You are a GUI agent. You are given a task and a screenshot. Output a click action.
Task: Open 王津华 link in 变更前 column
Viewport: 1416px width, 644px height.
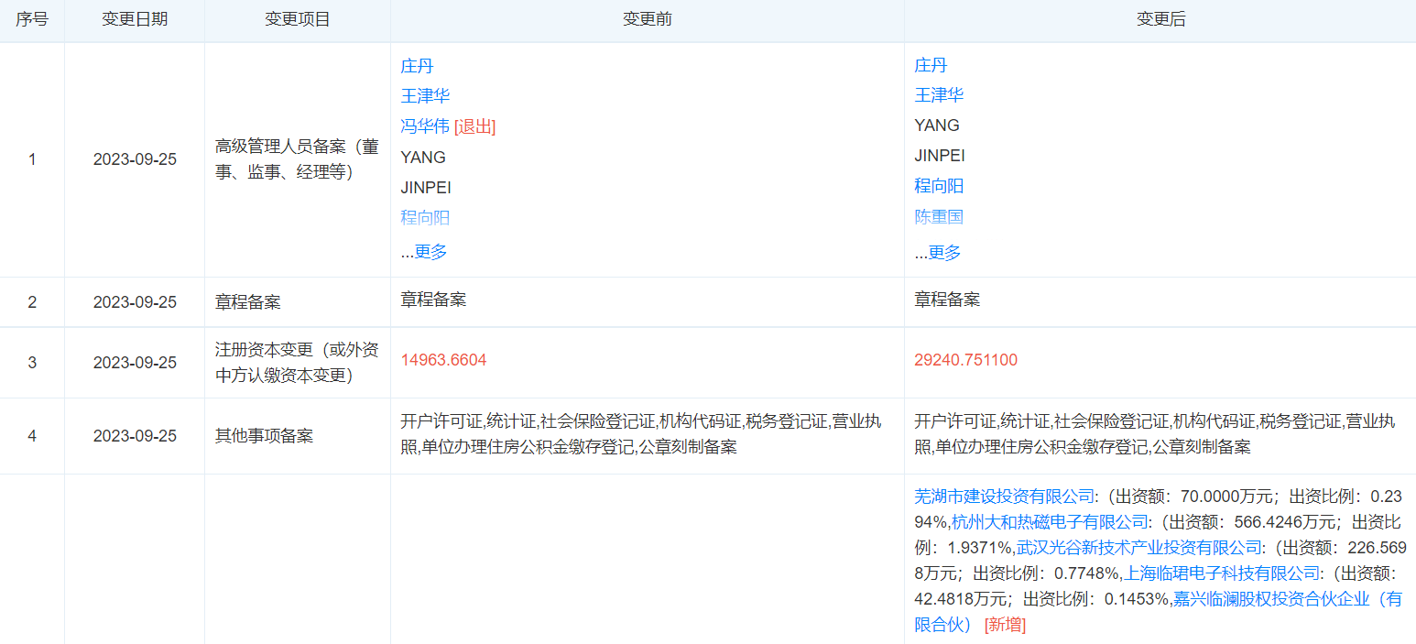point(425,95)
